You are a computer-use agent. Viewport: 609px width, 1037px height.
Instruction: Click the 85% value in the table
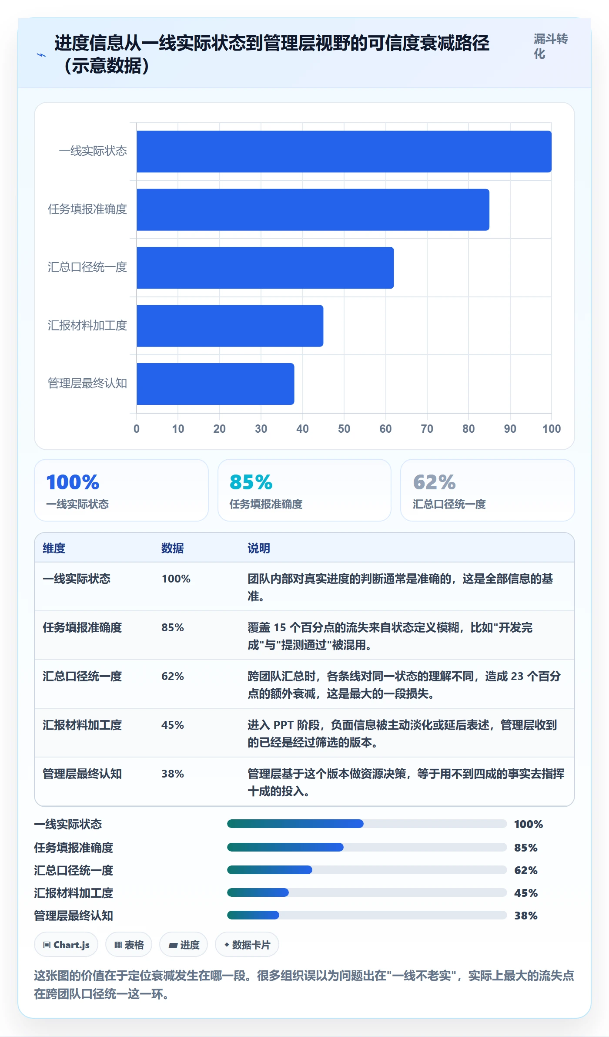[x=173, y=627]
